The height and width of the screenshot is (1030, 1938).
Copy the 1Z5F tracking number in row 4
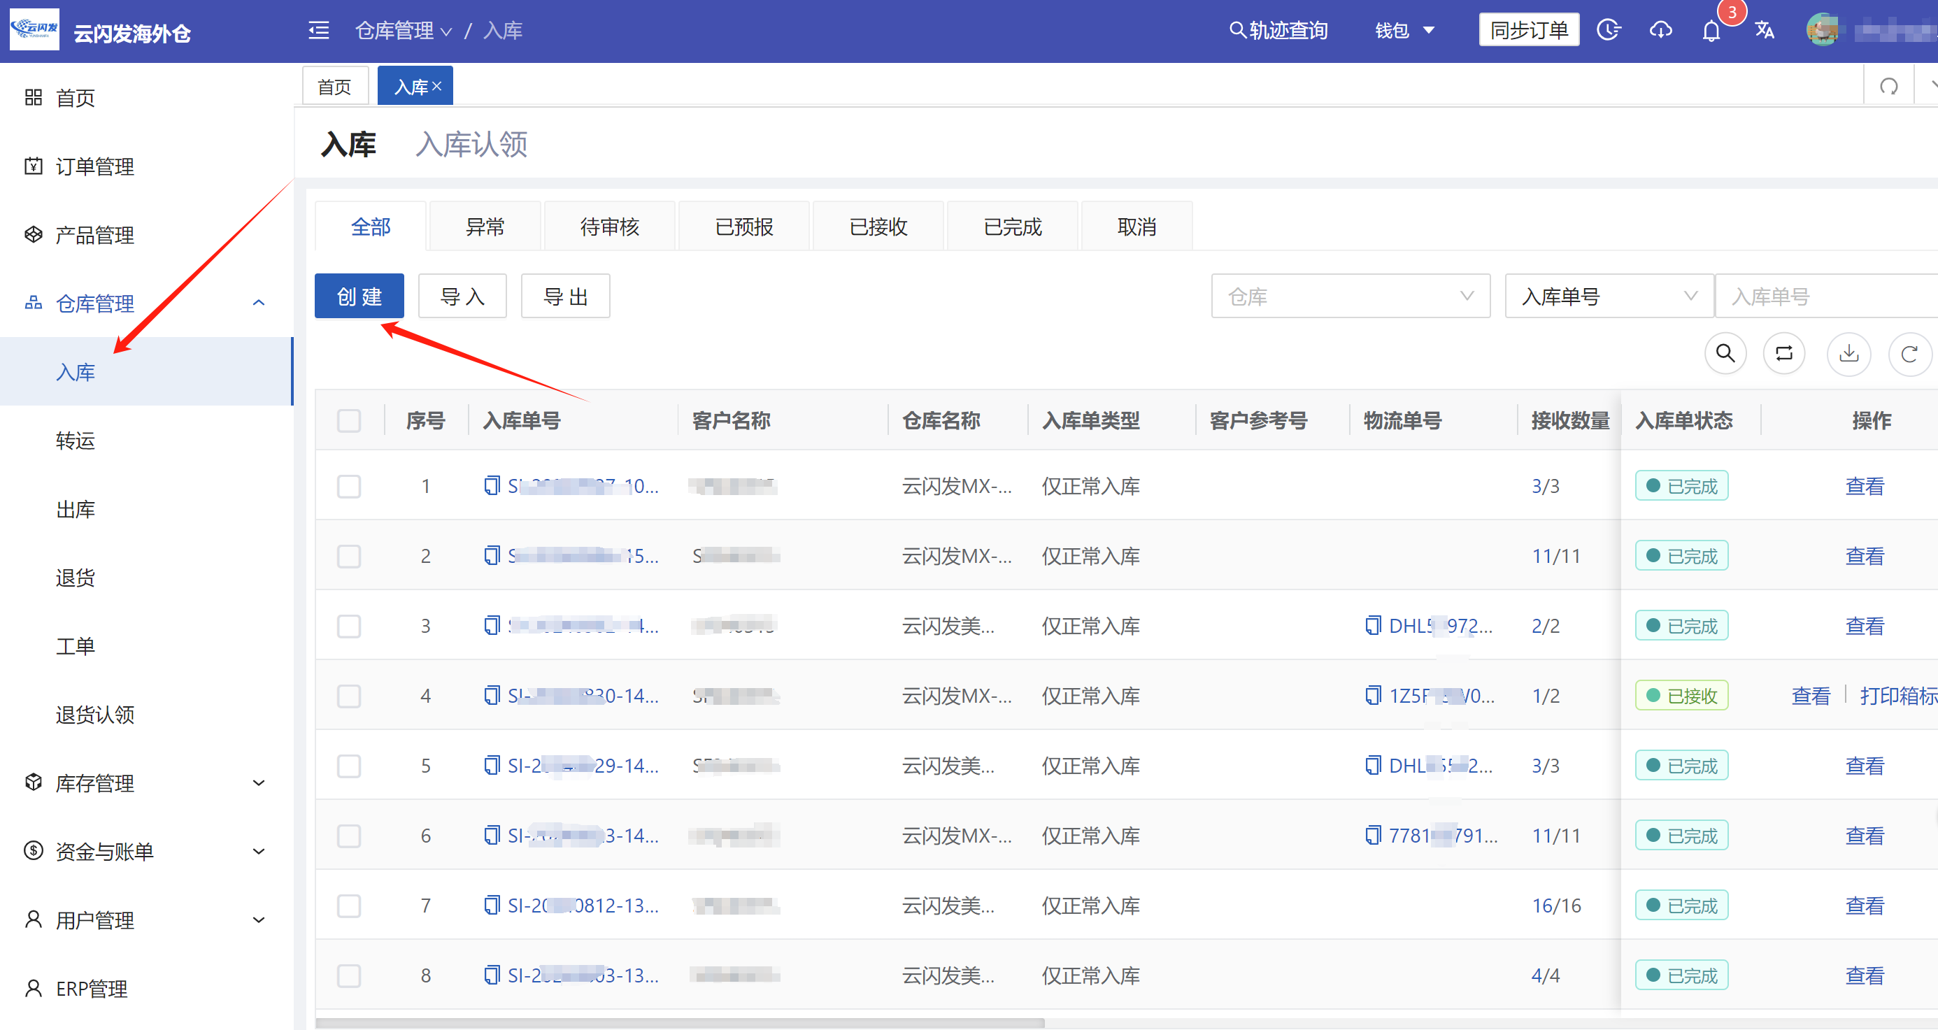(x=1373, y=696)
